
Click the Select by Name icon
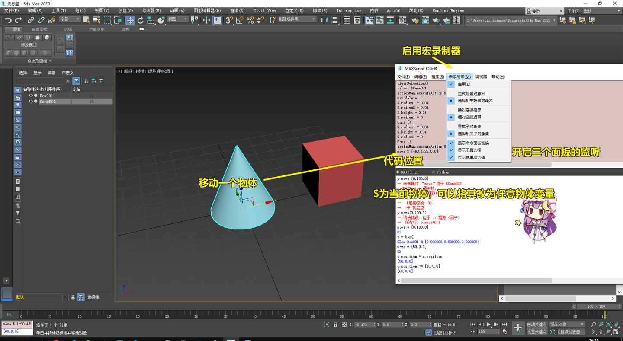click(x=96, y=20)
